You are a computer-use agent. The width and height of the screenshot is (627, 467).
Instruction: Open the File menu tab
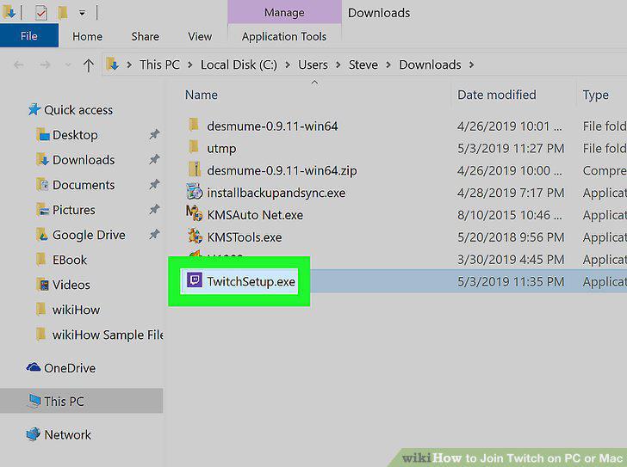(x=29, y=36)
